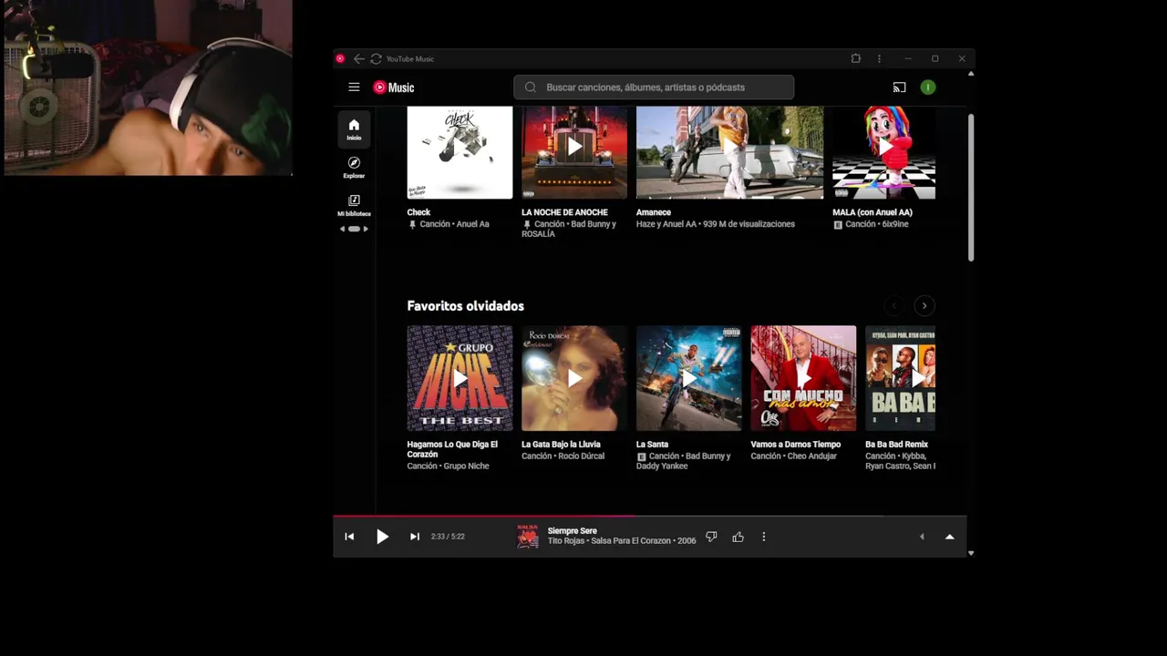Open the extensions puzzle icon
Viewport: 1167px width, 656px height.
click(x=855, y=58)
